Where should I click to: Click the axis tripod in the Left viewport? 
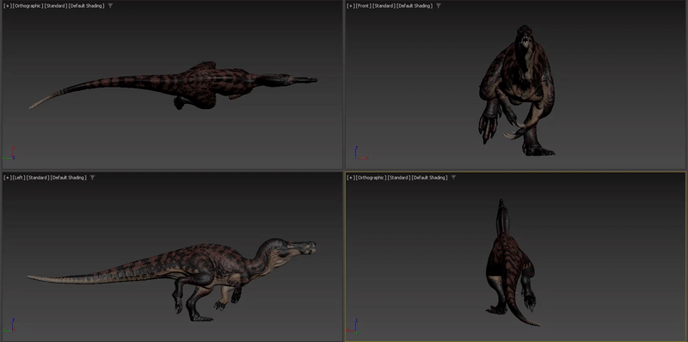pyautogui.click(x=9, y=326)
